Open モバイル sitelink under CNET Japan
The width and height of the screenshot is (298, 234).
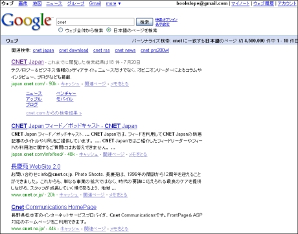point(65,99)
